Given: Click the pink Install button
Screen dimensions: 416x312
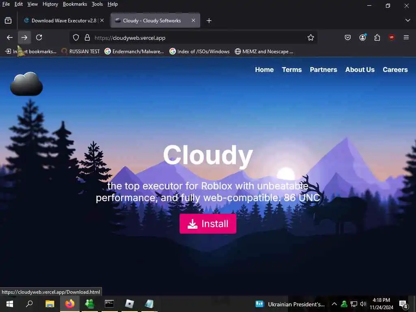Looking at the screenshot, I should coord(208,224).
